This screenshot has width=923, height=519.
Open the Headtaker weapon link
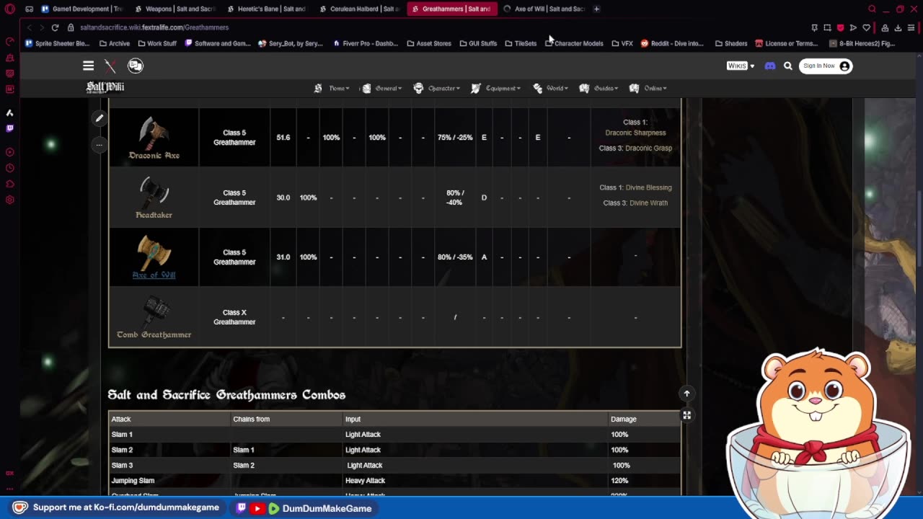[154, 215]
